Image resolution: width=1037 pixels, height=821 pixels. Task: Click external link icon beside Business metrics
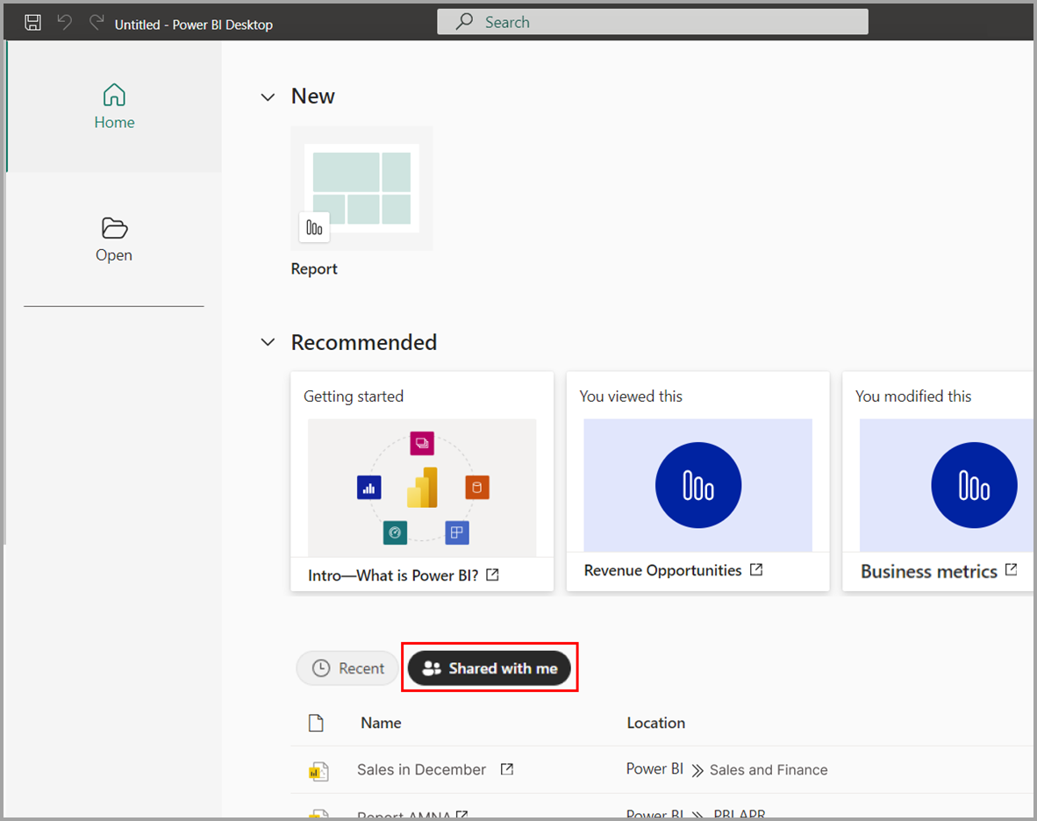click(x=1012, y=570)
